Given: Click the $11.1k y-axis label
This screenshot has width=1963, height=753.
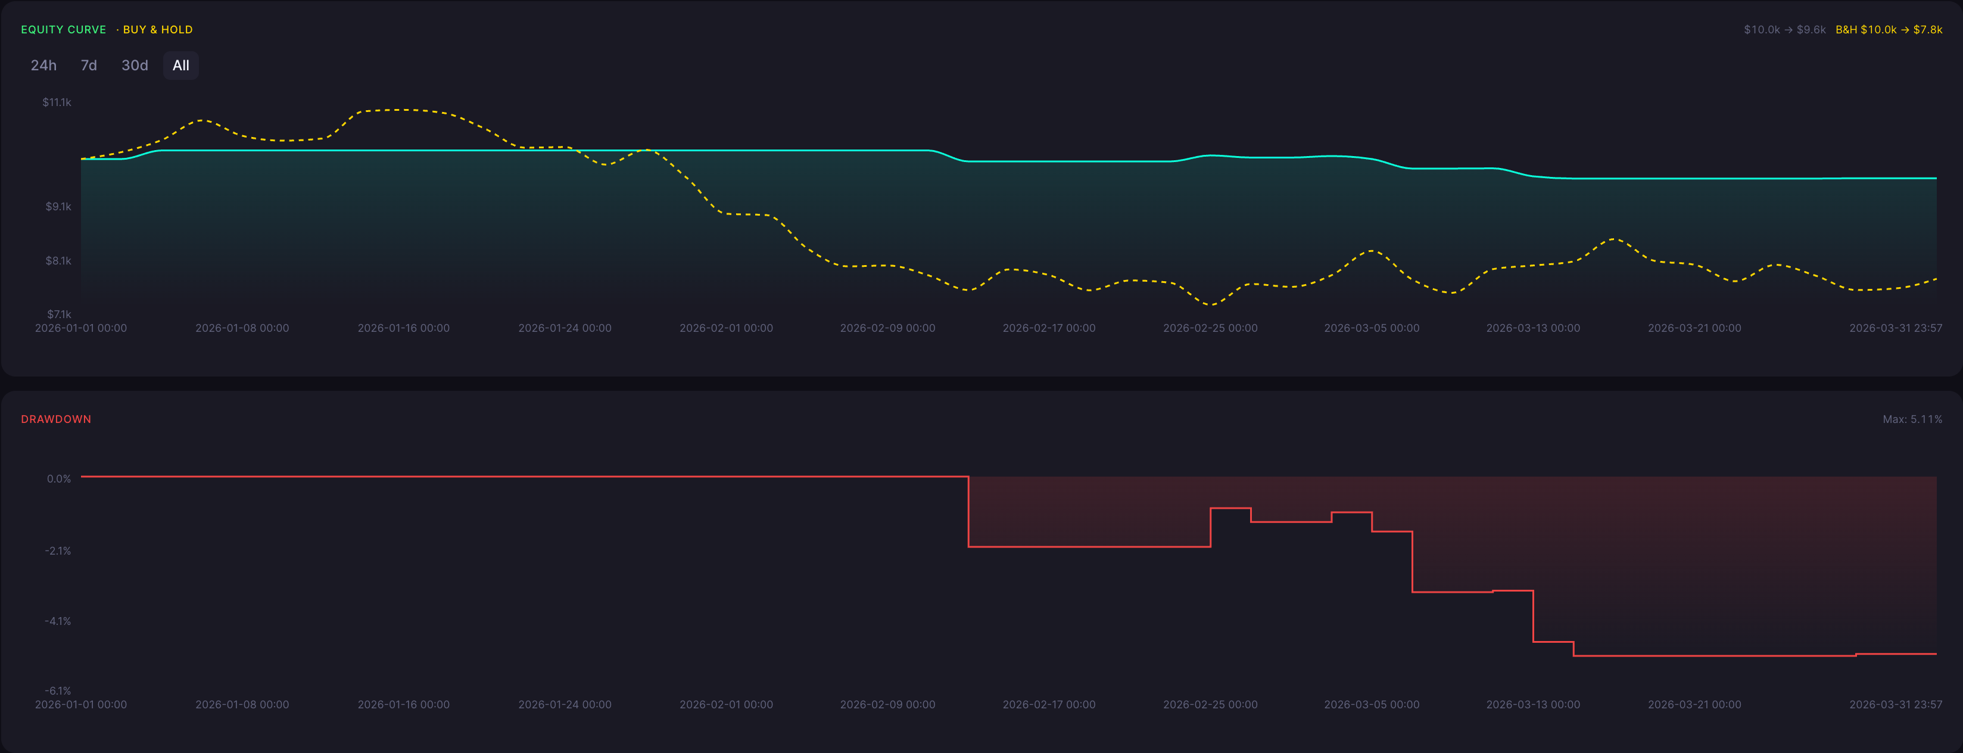Looking at the screenshot, I should tap(57, 102).
